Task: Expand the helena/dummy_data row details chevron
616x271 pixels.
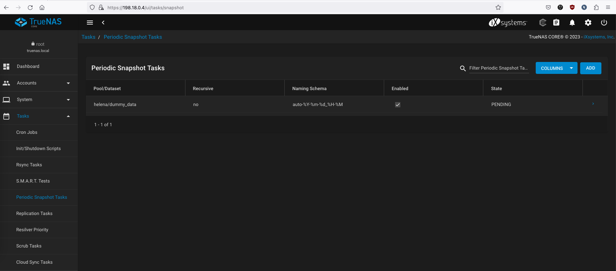Action: (x=593, y=104)
